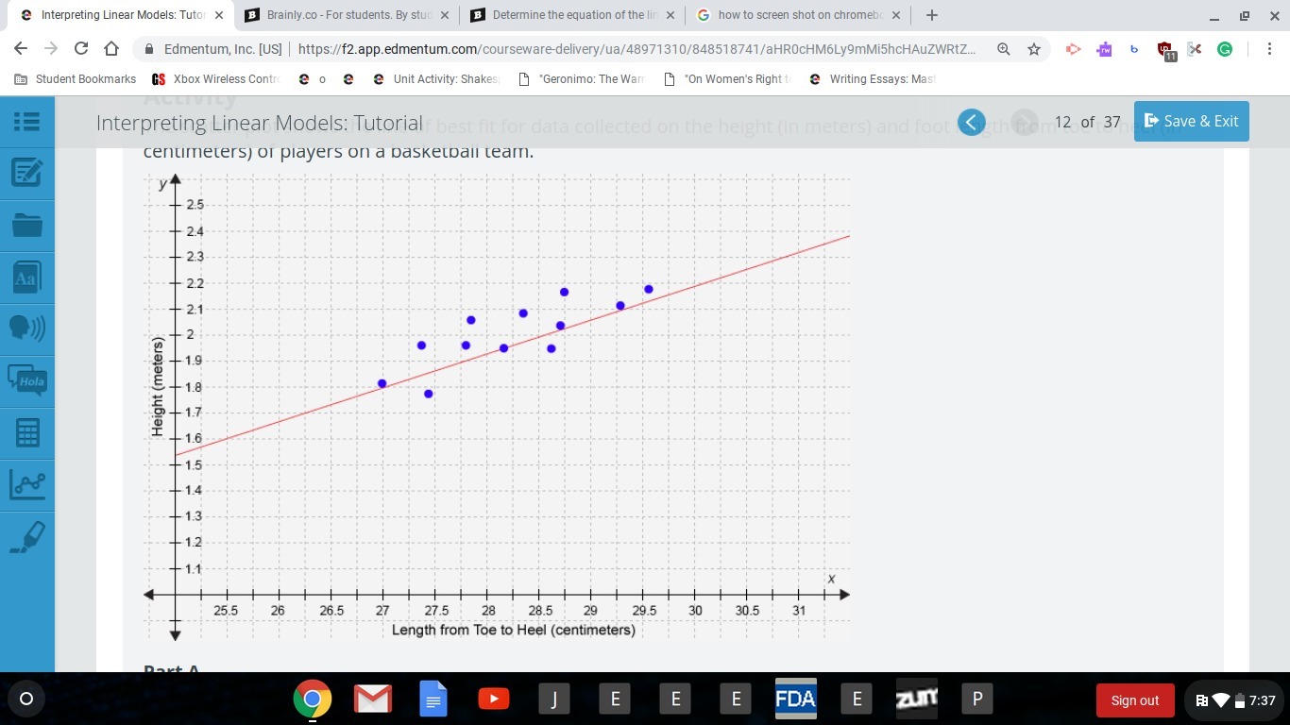Screen dimensions: 1290x725
Task: Open the bookmark labeled 'o'
Action: [313, 79]
